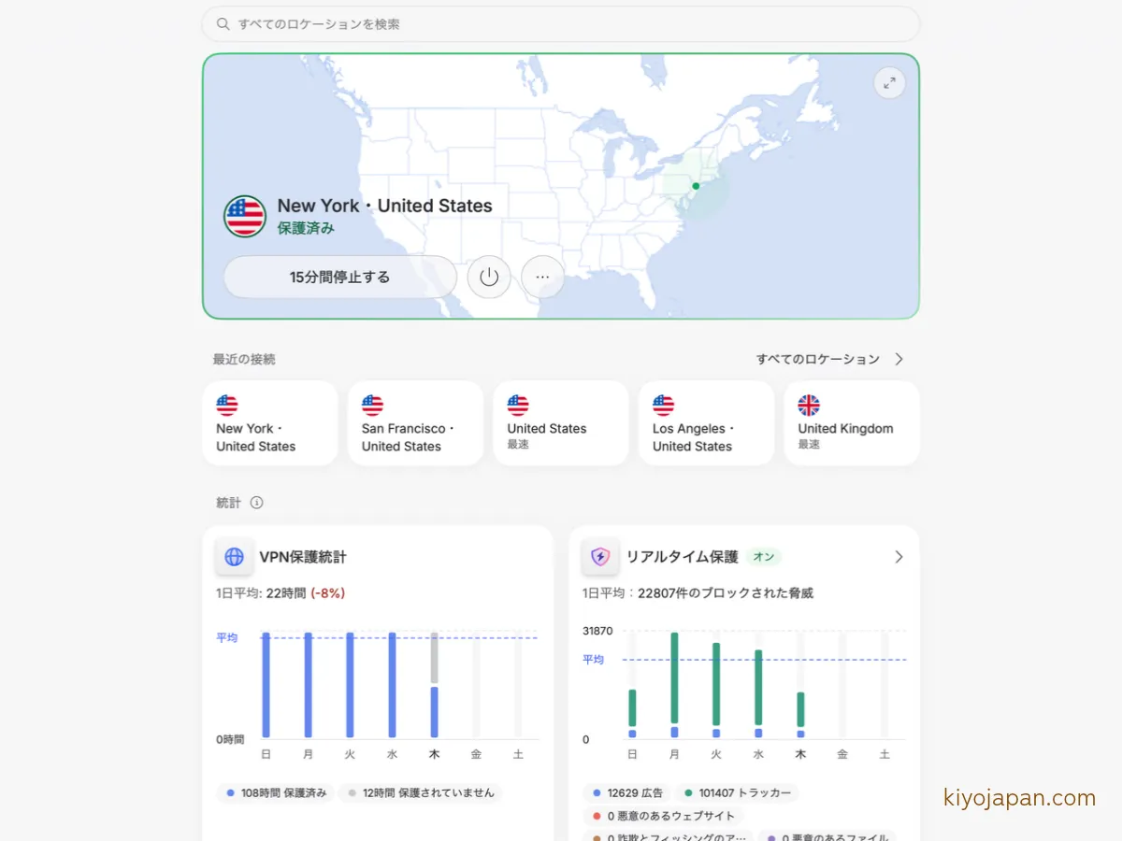Click the 日 bar in VPN chart

266,685
